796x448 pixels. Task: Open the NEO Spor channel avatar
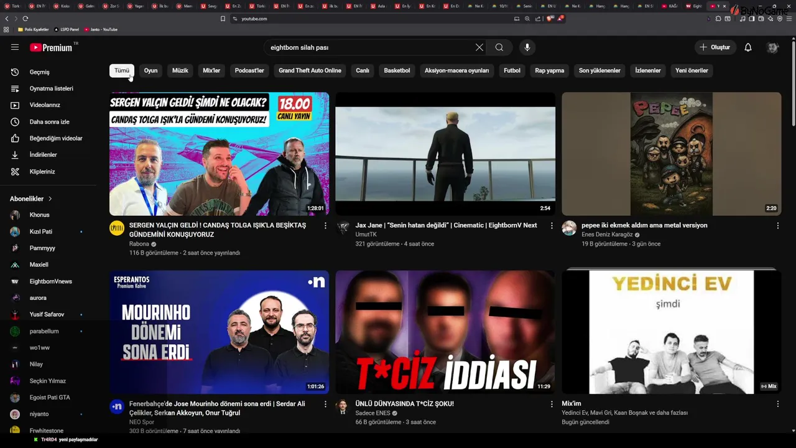(x=117, y=406)
